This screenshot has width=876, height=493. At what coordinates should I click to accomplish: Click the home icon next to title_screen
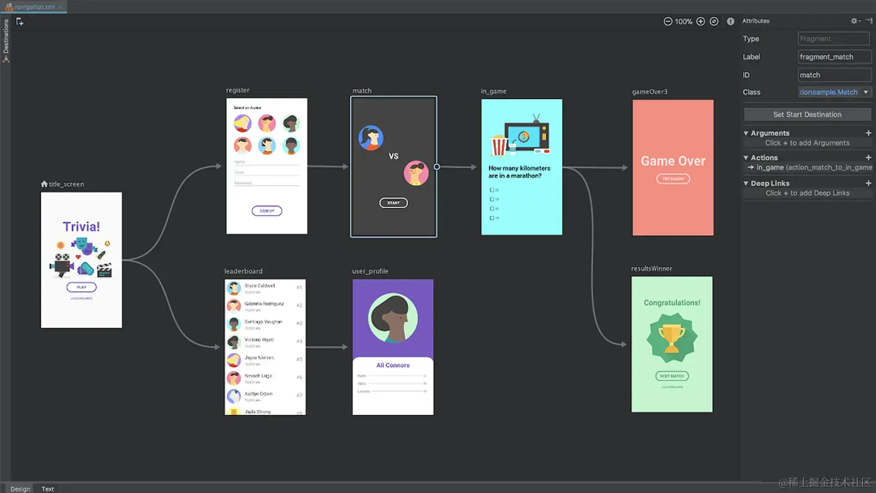pyautogui.click(x=44, y=184)
